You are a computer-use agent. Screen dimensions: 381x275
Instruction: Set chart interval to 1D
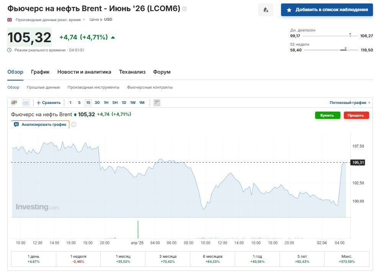(x=124, y=102)
